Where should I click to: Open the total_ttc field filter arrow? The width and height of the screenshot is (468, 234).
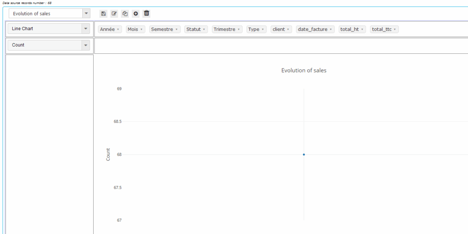pyautogui.click(x=395, y=30)
